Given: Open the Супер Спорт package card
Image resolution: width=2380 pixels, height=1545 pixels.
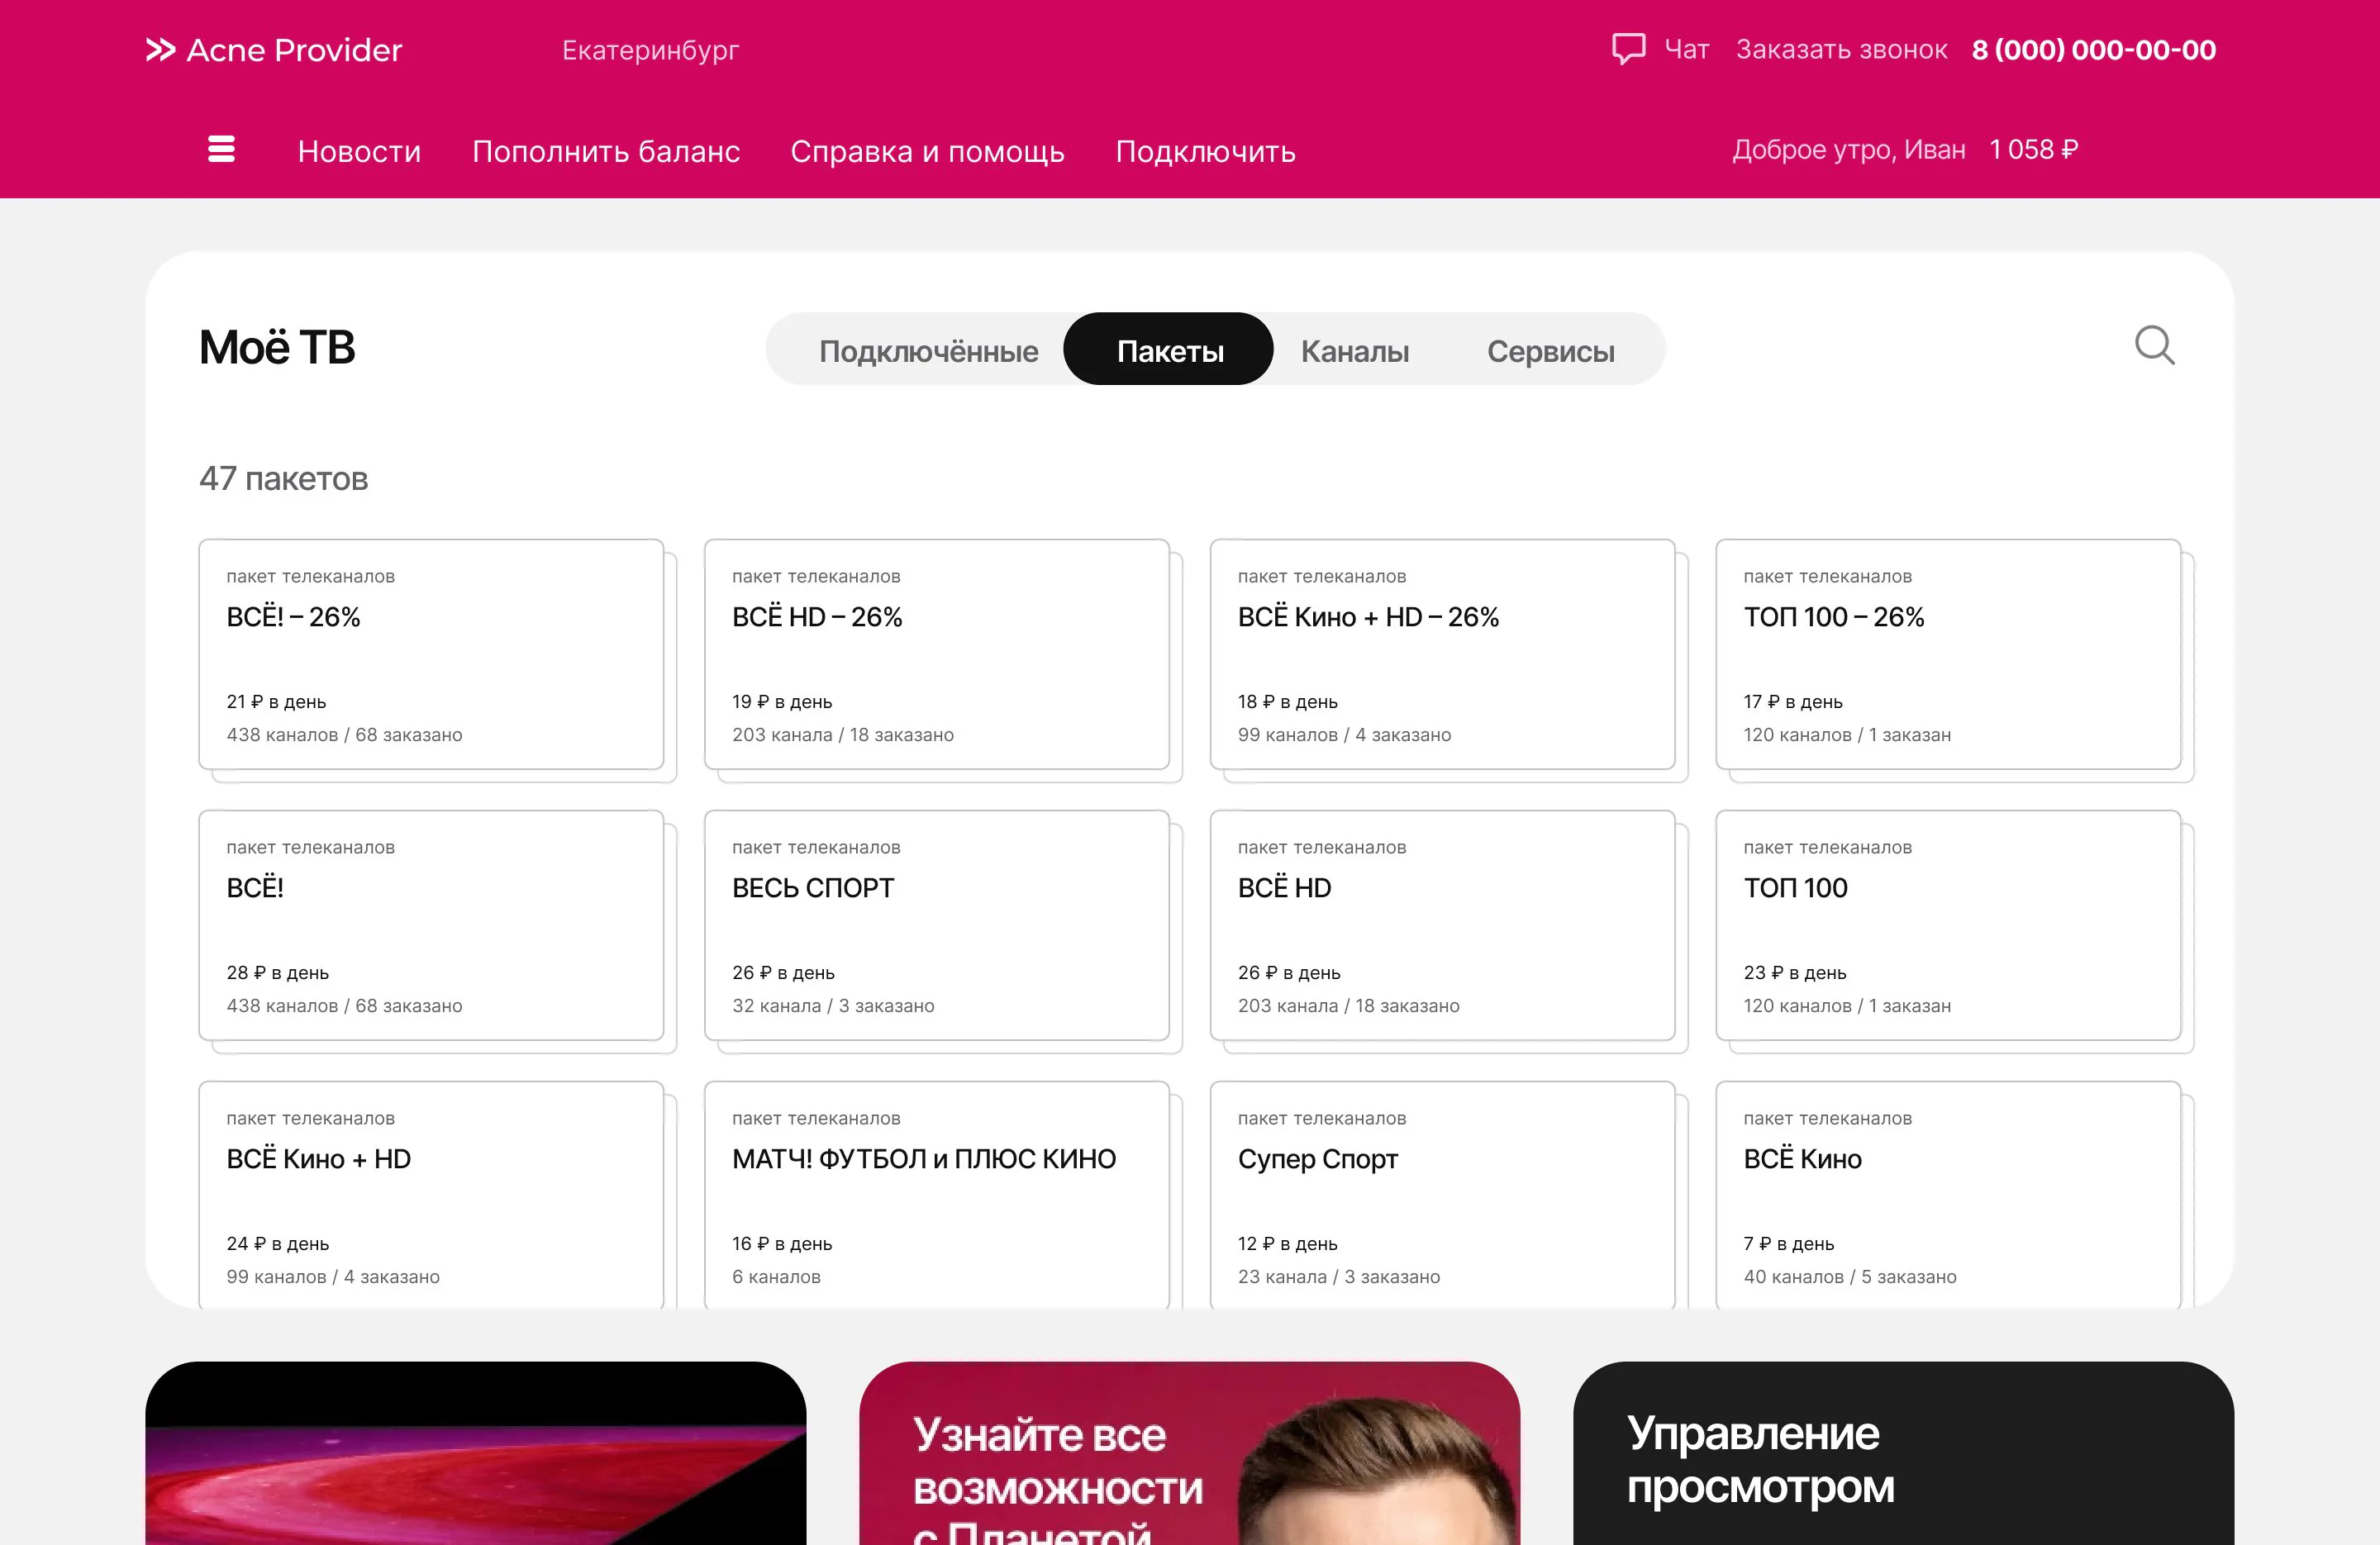Looking at the screenshot, I should (x=1442, y=1195).
